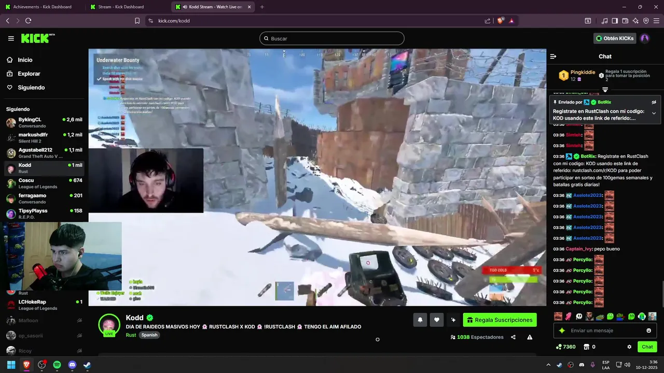Open offline Mafloon channel

[44, 321]
